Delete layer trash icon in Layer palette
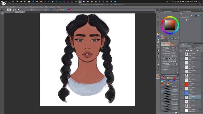The width and height of the screenshot is (203, 114). pos(202,51)
